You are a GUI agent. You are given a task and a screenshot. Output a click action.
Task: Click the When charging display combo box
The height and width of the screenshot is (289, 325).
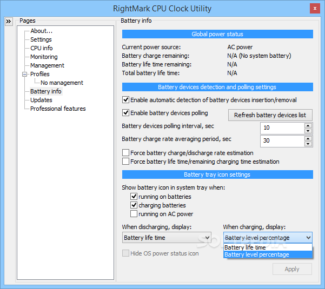pyautogui.click(x=268, y=238)
